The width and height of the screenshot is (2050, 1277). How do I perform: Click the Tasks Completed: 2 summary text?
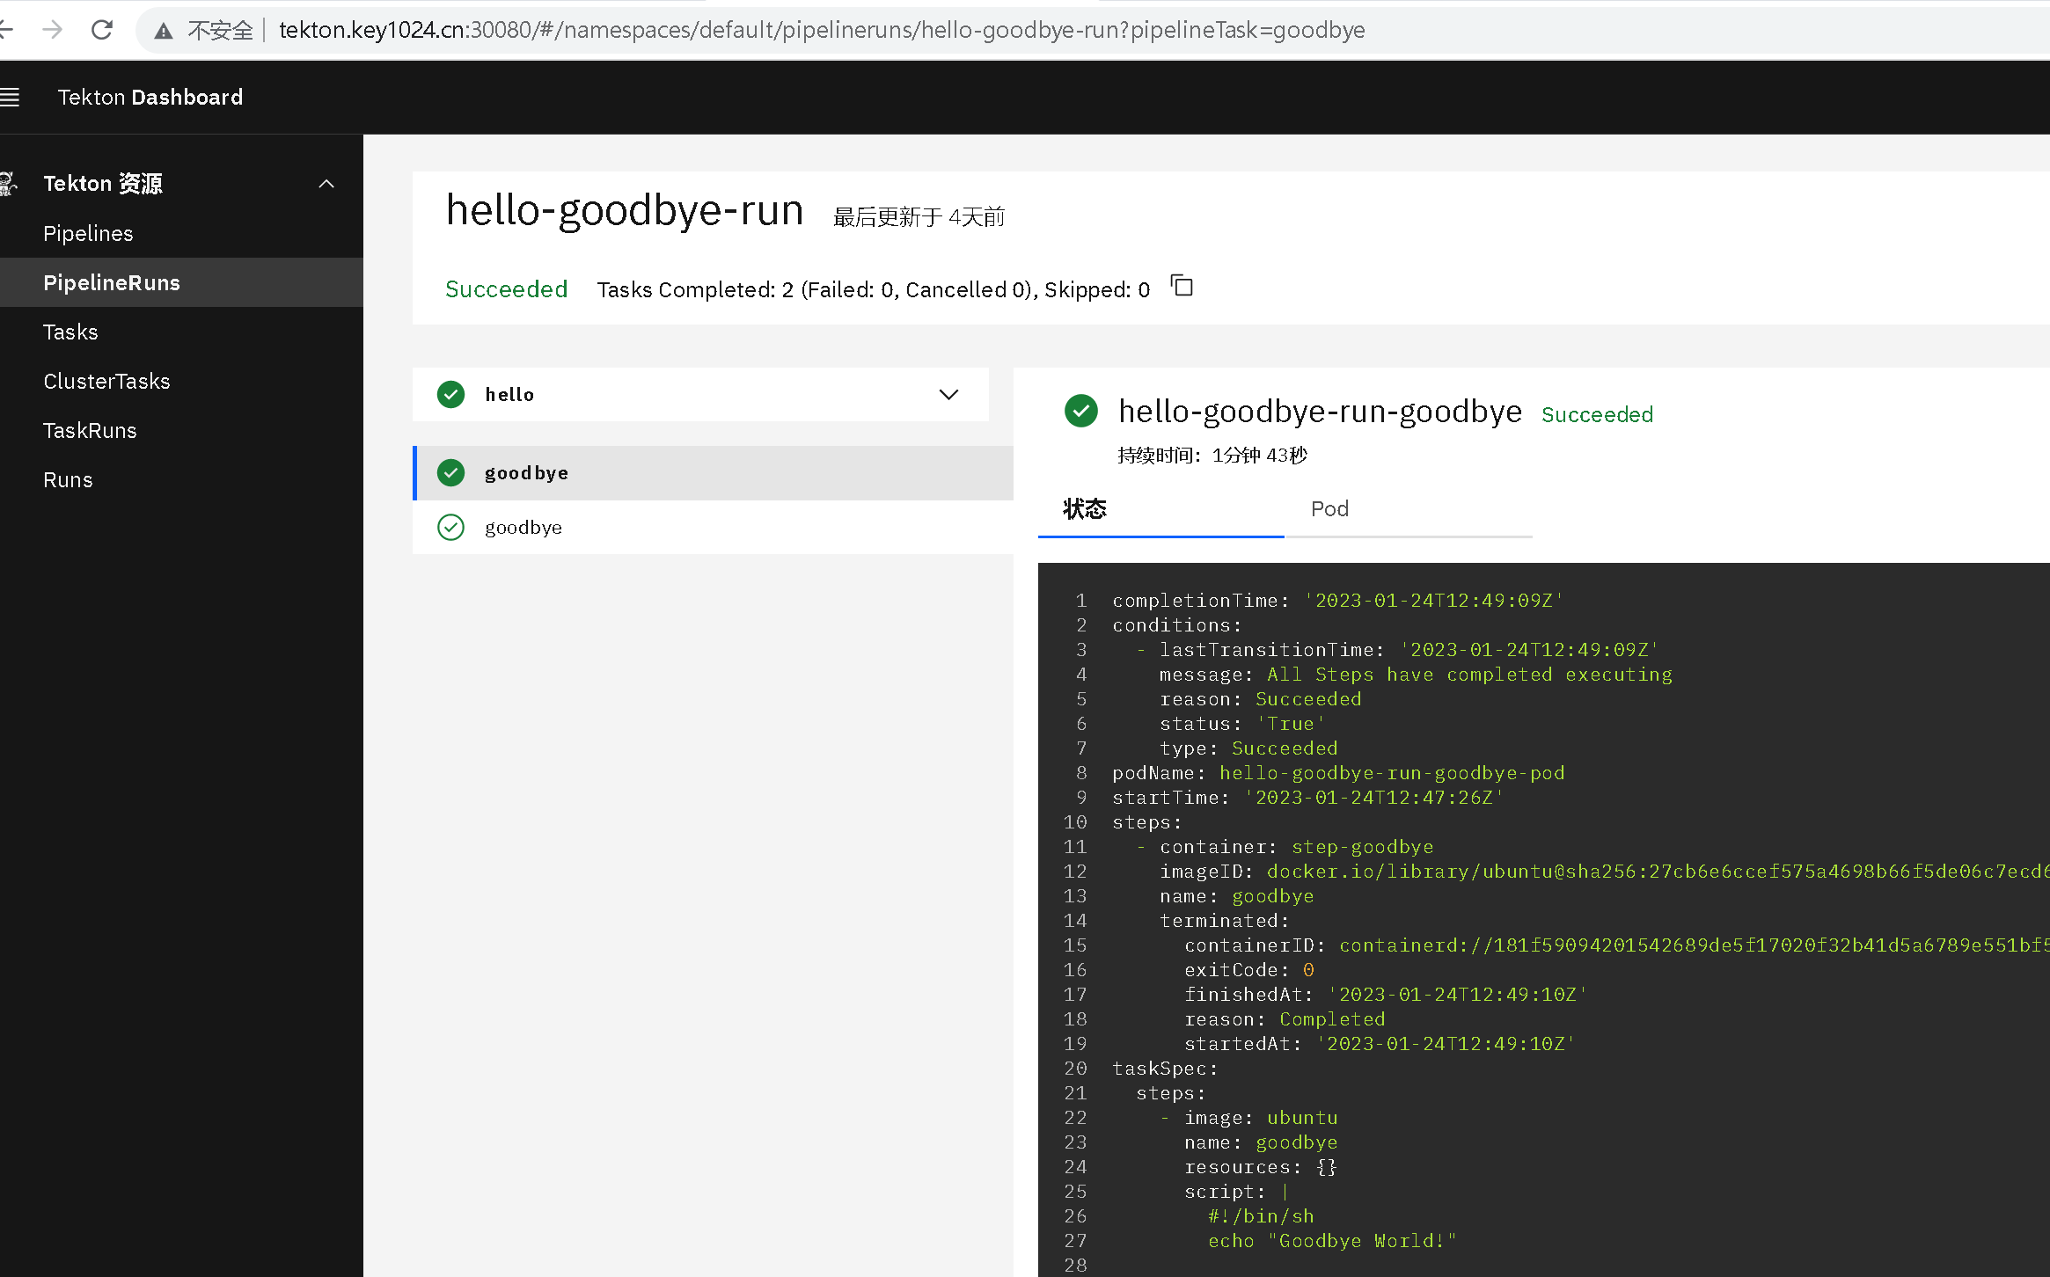point(873,289)
